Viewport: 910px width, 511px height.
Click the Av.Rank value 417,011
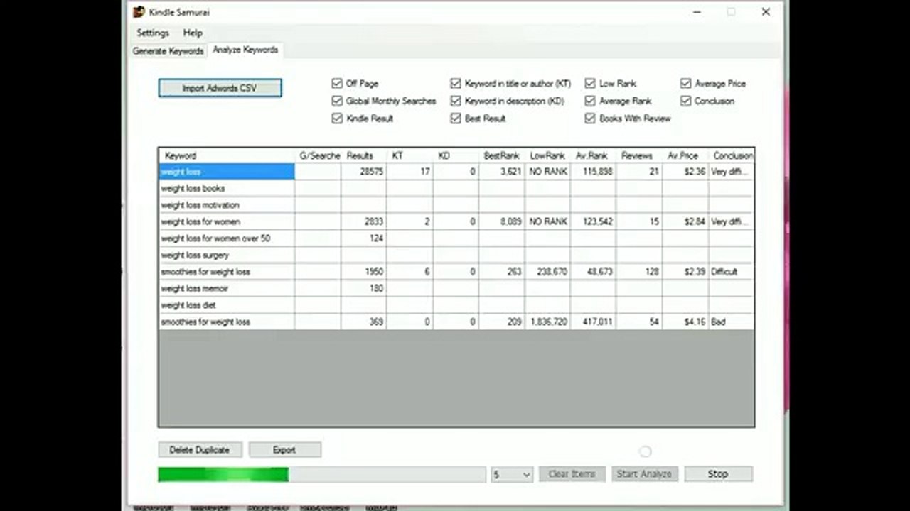594,322
